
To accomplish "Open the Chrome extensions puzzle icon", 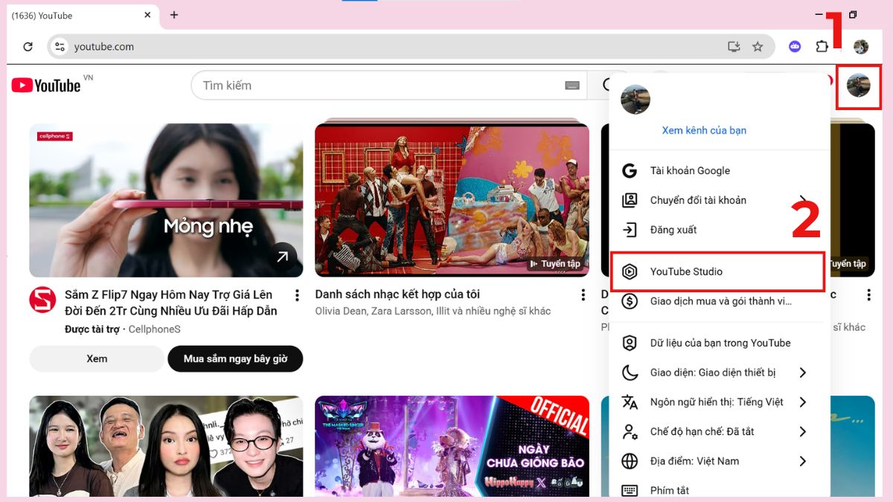I will (x=822, y=46).
